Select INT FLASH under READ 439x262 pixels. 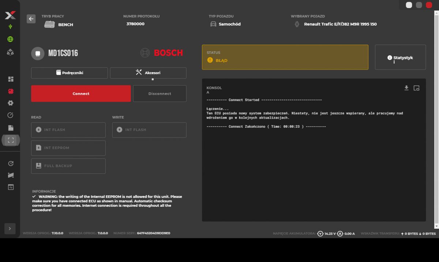click(x=68, y=130)
